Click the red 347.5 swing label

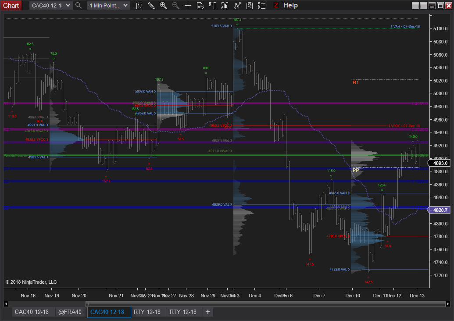[310, 264]
